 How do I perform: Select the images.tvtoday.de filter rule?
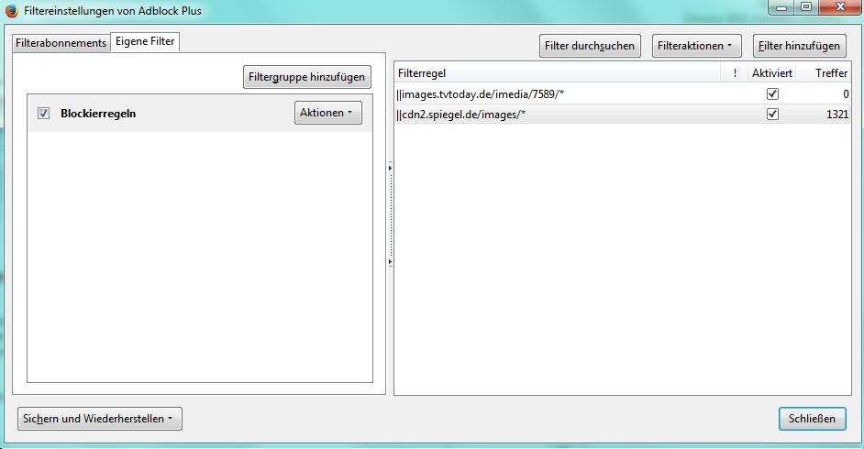(623, 94)
